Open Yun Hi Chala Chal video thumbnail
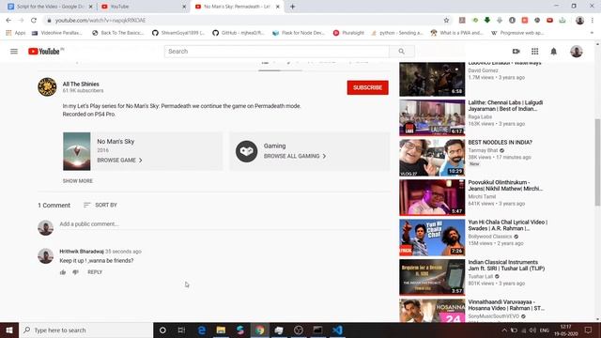This screenshot has width=601, height=338. pyautogui.click(x=432, y=238)
